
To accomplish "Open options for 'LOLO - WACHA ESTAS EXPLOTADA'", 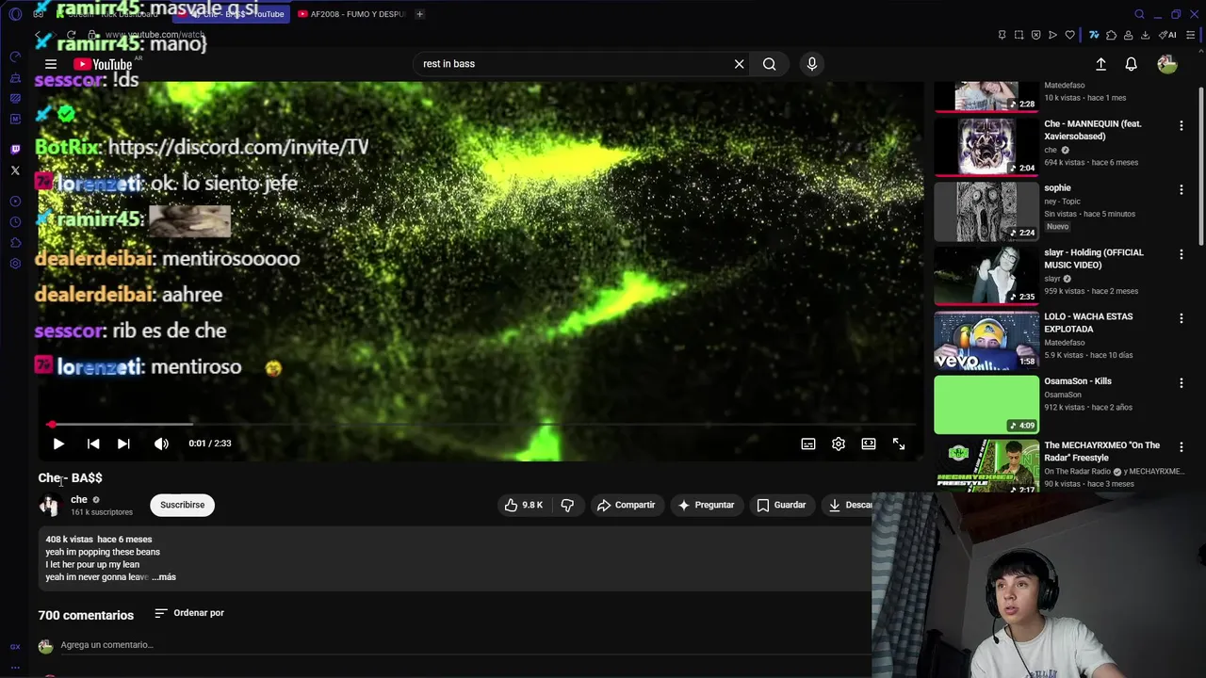I will (1181, 318).
